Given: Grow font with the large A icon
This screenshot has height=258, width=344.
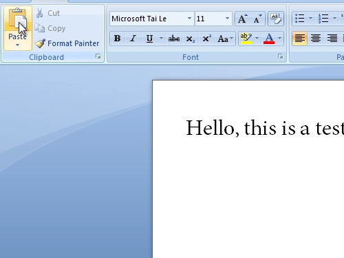Looking at the screenshot, I should click(243, 19).
